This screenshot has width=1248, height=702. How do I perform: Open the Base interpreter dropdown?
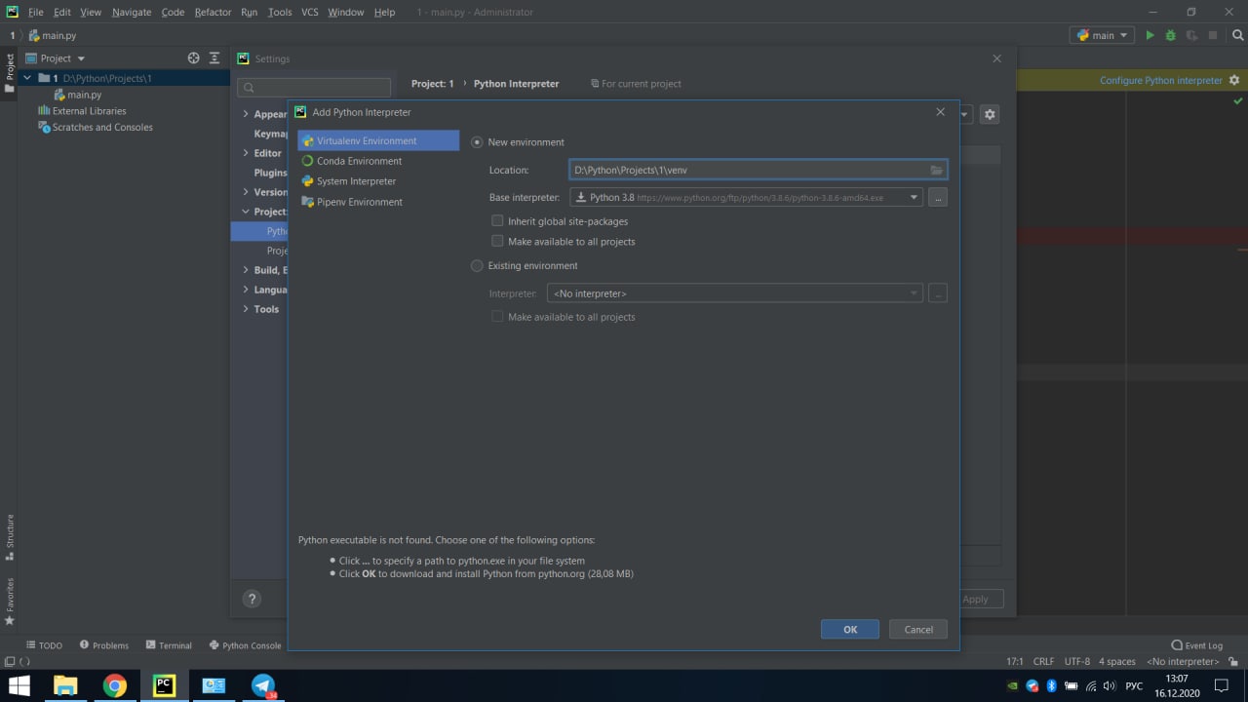pyautogui.click(x=914, y=197)
